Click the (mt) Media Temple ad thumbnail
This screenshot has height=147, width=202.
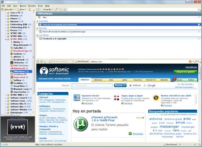click(18, 127)
